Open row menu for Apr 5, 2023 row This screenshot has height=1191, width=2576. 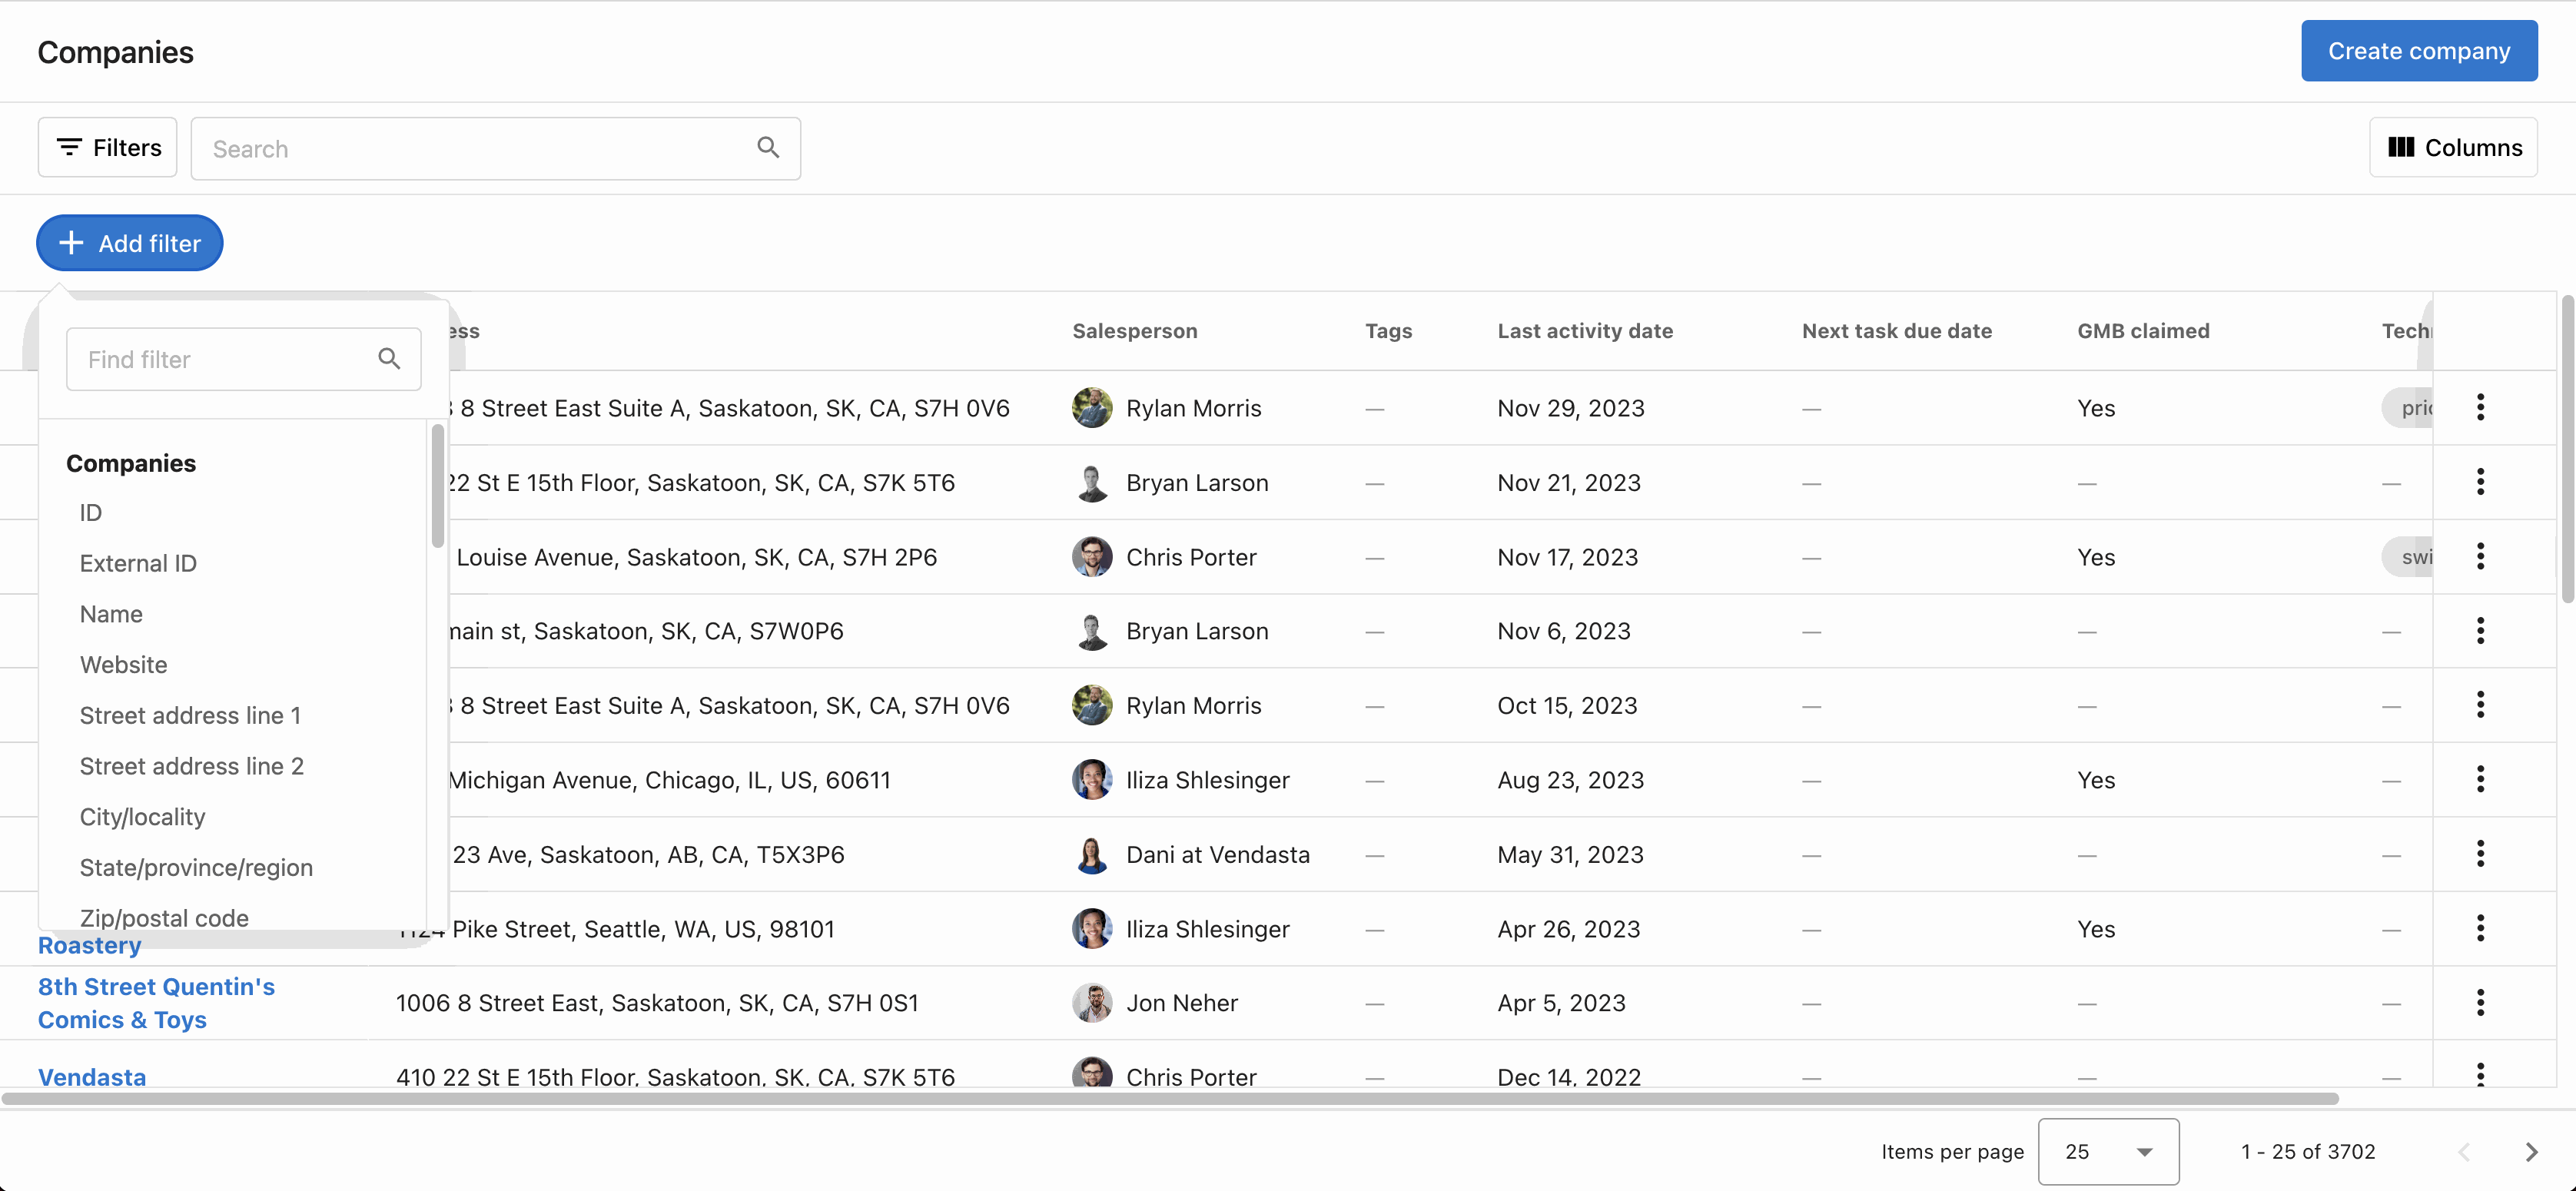point(2480,1003)
